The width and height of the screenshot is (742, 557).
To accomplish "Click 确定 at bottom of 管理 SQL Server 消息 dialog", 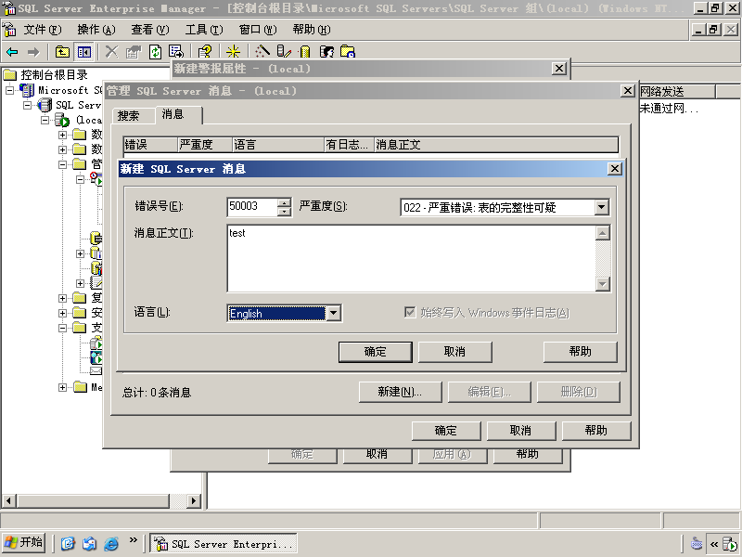I will (x=446, y=431).
